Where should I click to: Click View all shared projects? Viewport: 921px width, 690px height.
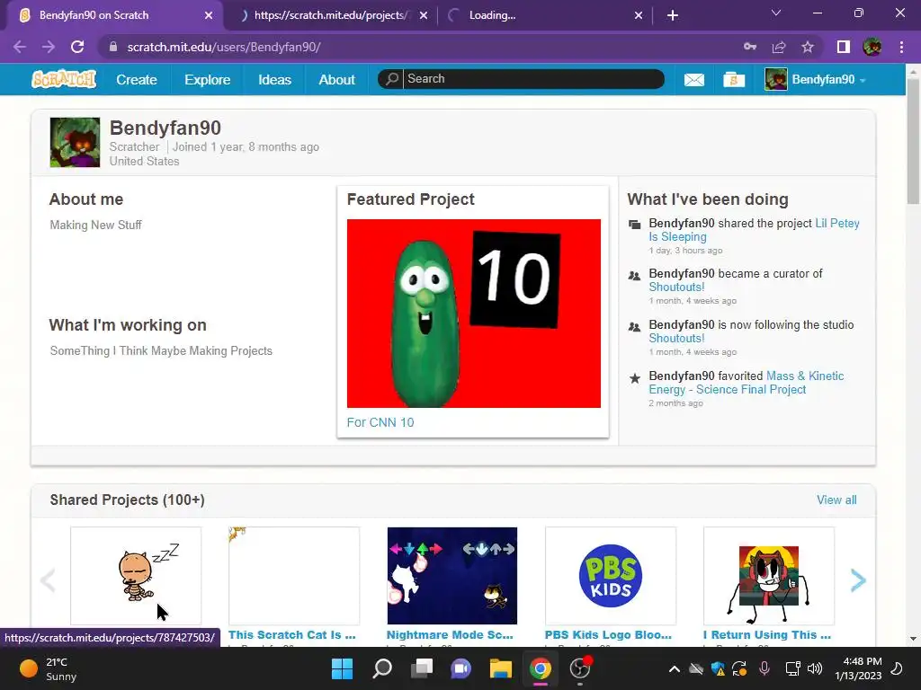click(836, 500)
